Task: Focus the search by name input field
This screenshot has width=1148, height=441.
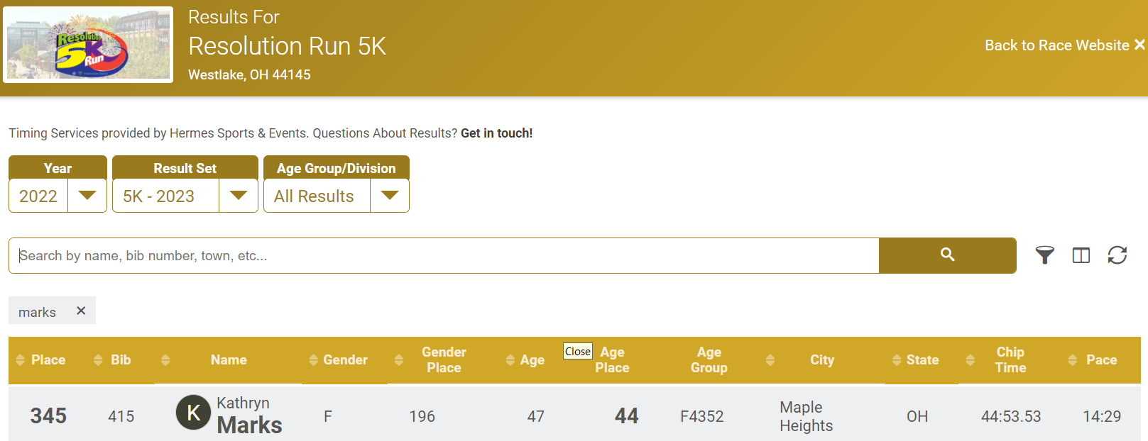Action: tap(444, 256)
